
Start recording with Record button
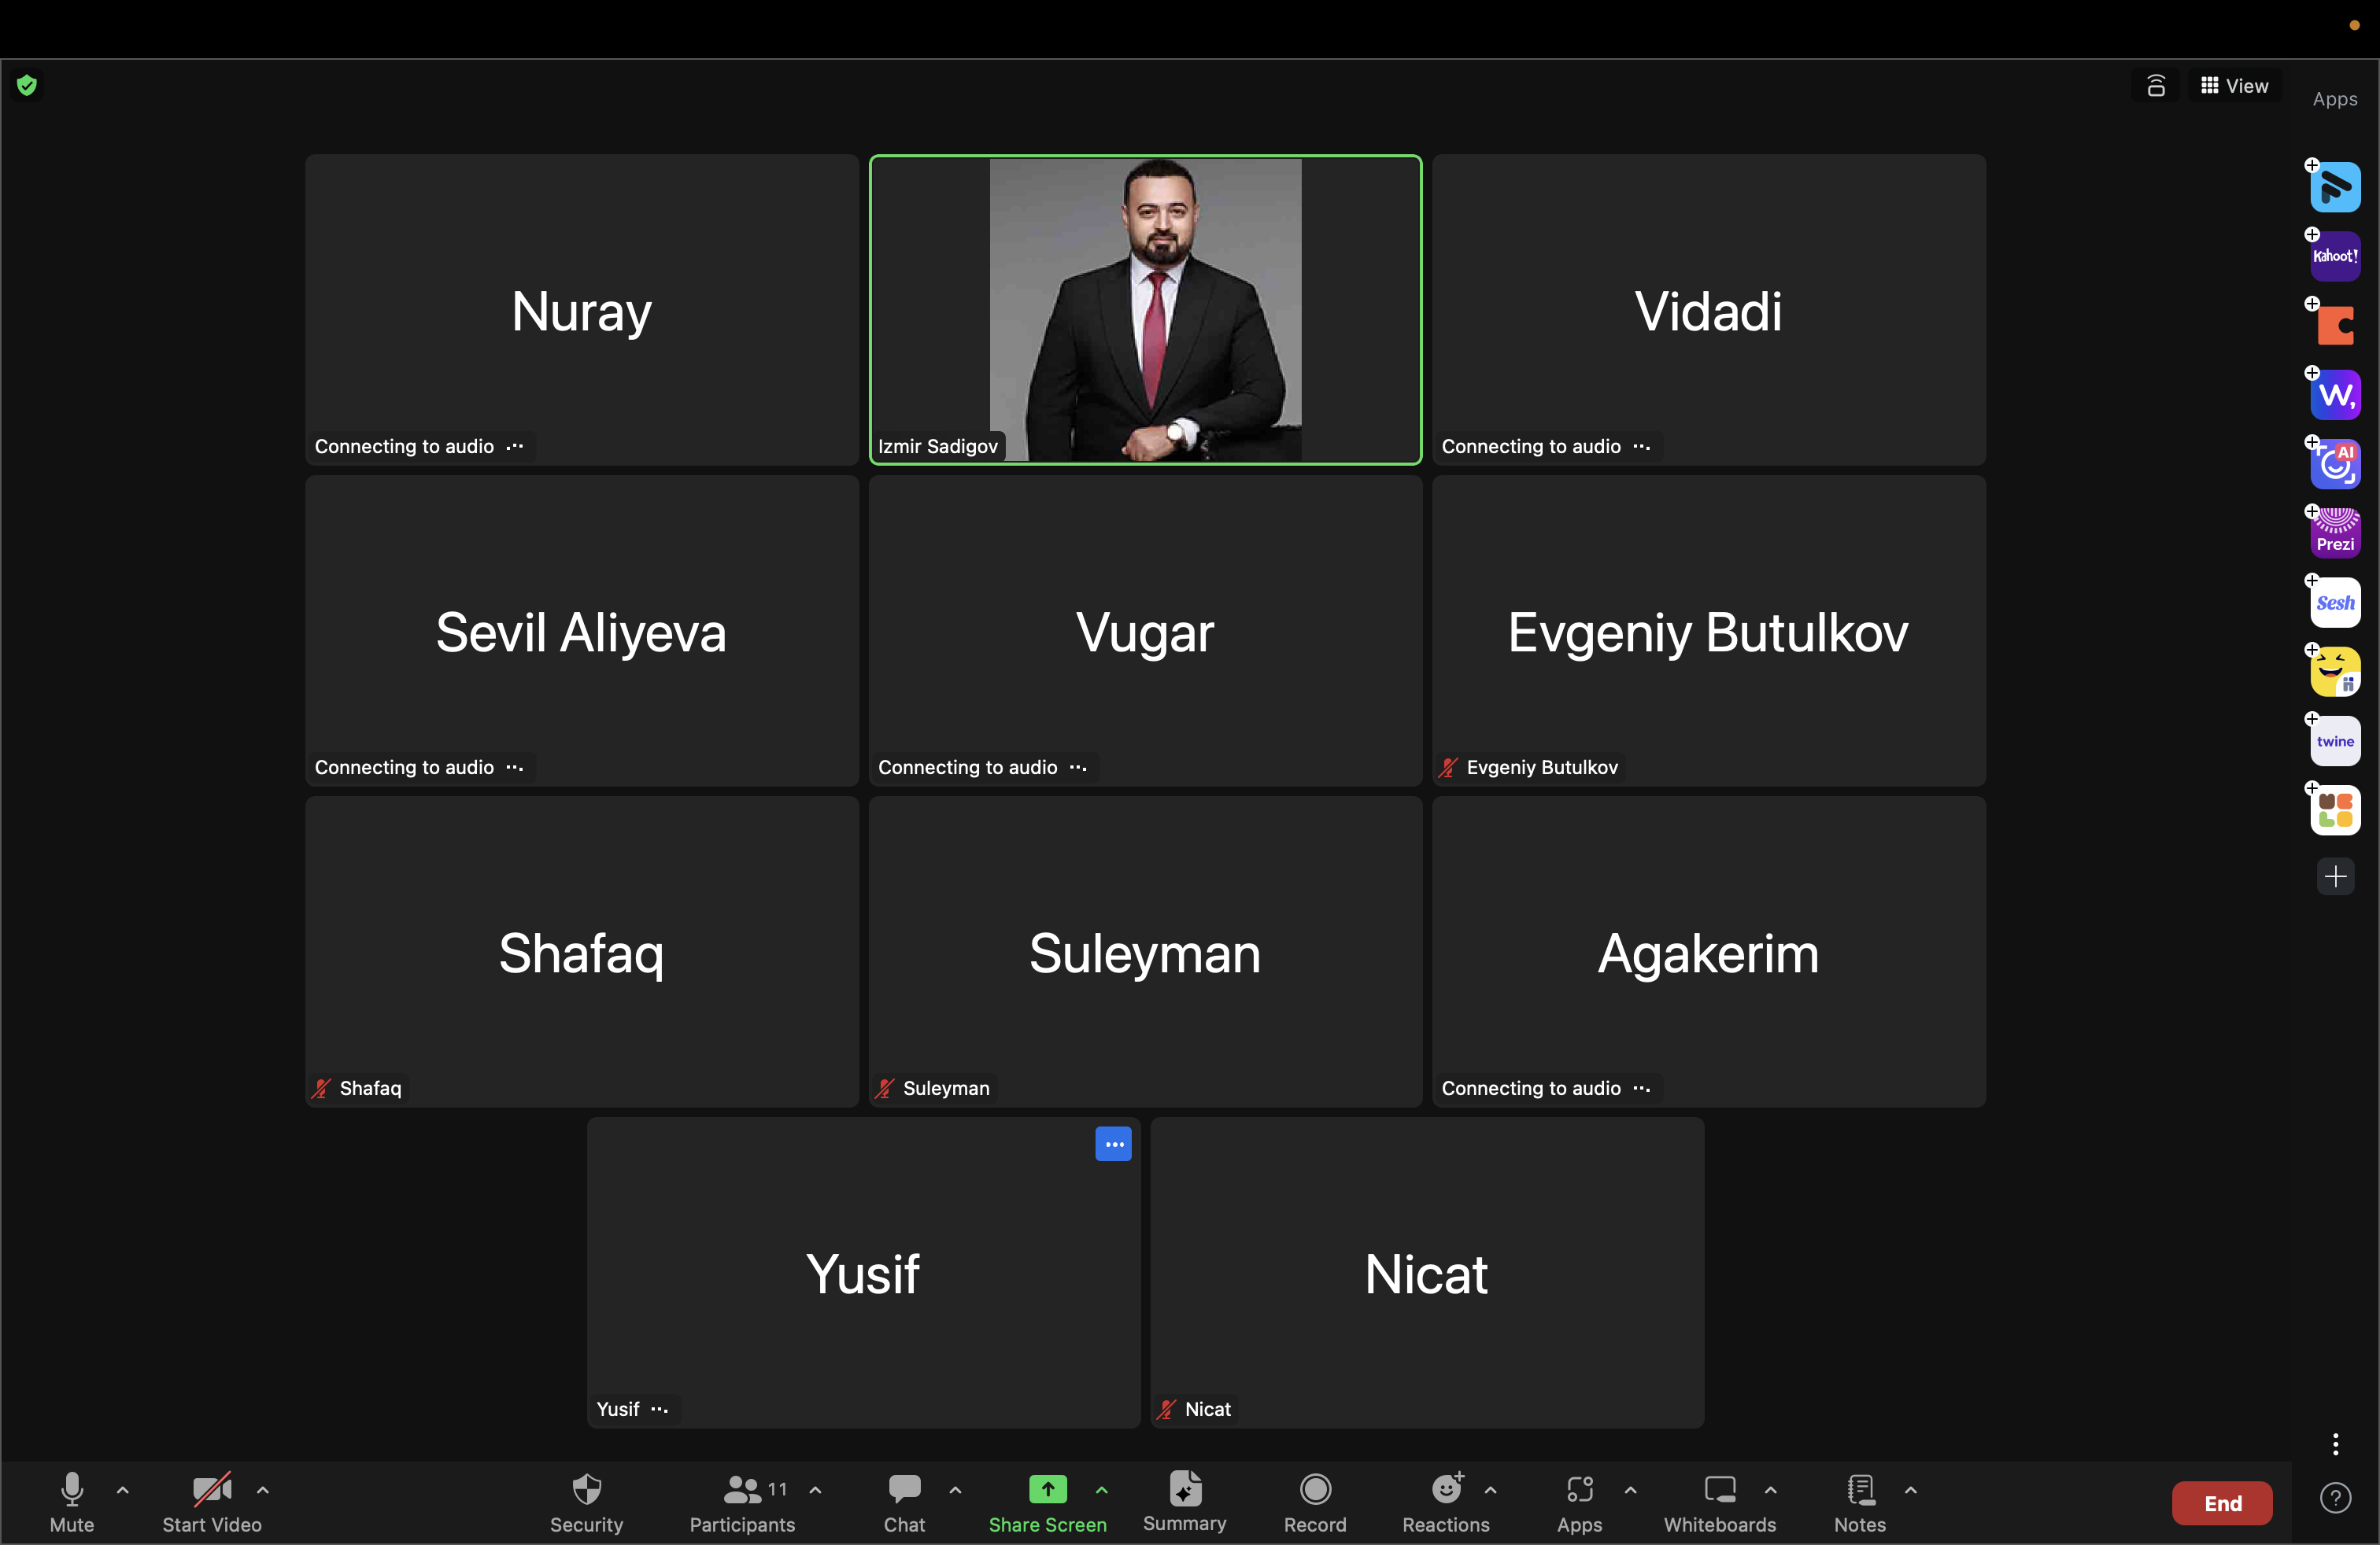click(1314, 1490)
